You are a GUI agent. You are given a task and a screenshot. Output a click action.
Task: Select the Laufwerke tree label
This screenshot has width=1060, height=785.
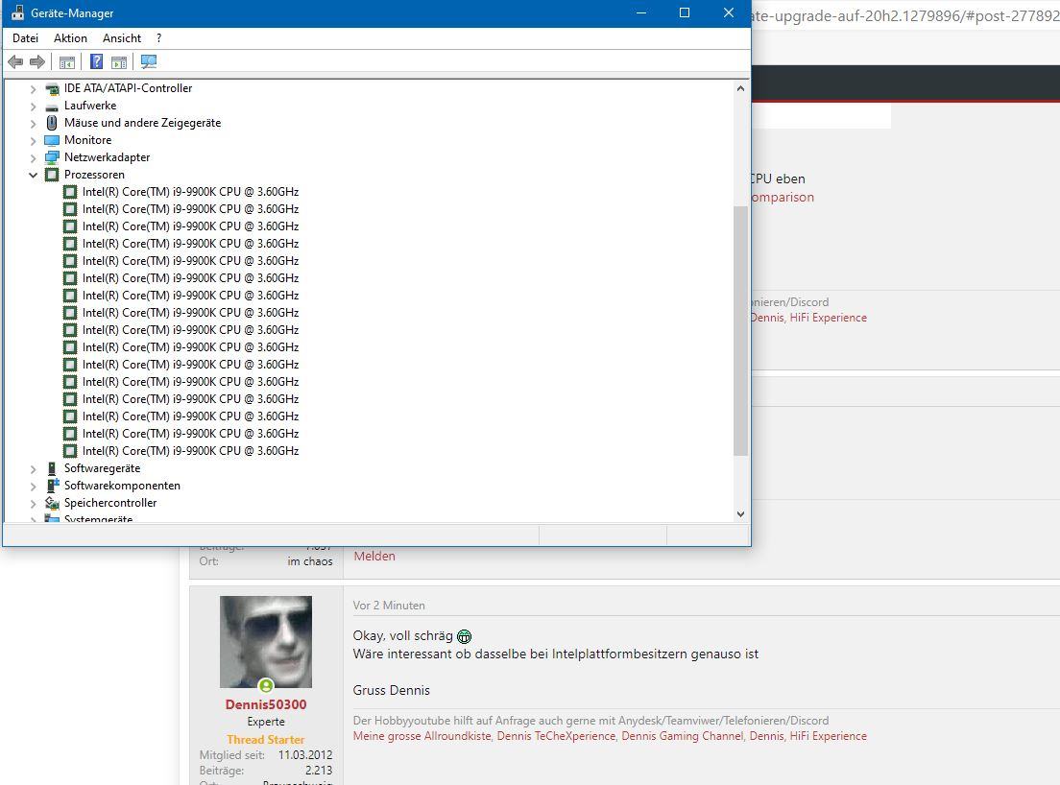[x=90, y=107]
